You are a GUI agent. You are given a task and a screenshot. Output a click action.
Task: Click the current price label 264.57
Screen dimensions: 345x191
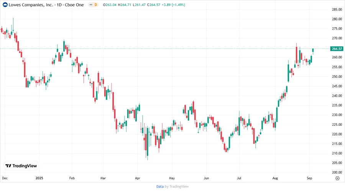(337, 49)
